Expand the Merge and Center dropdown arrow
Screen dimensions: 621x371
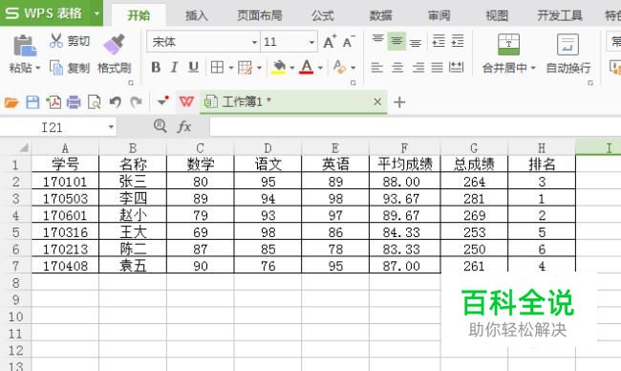(x=533, y=68)
